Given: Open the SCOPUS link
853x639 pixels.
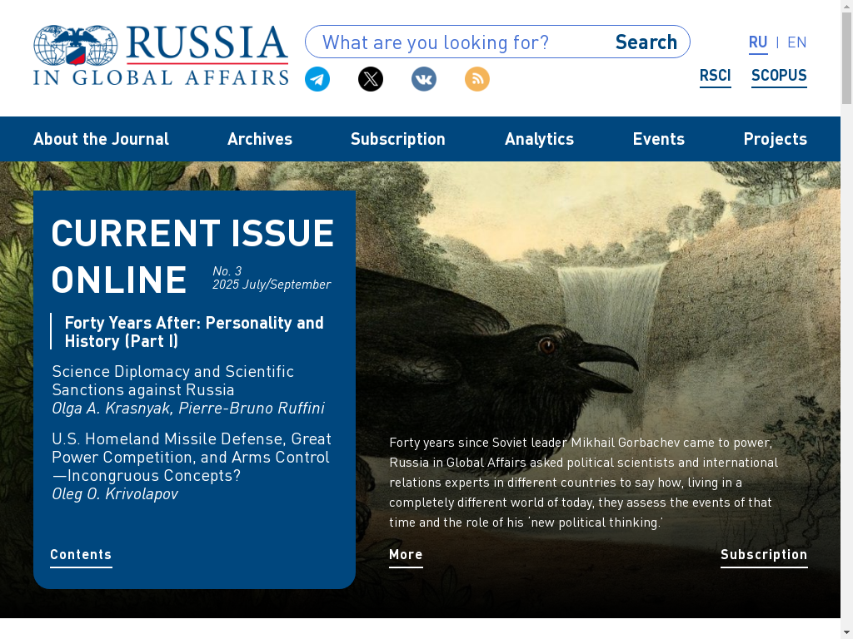Looking at the screenshot, I should coord(779,76).
